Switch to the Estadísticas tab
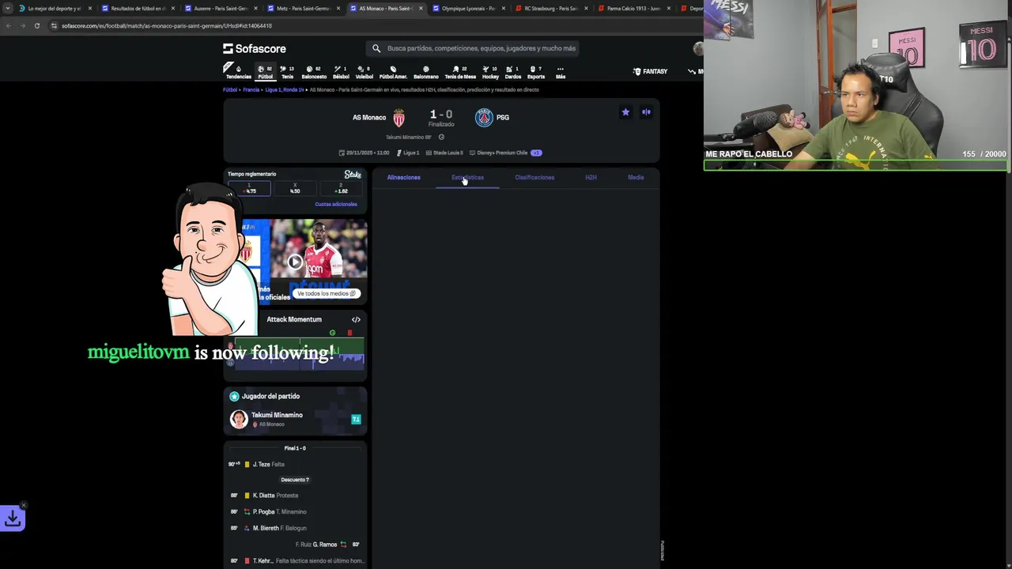This screenshot has width=1012, height=569. point(467,177)
